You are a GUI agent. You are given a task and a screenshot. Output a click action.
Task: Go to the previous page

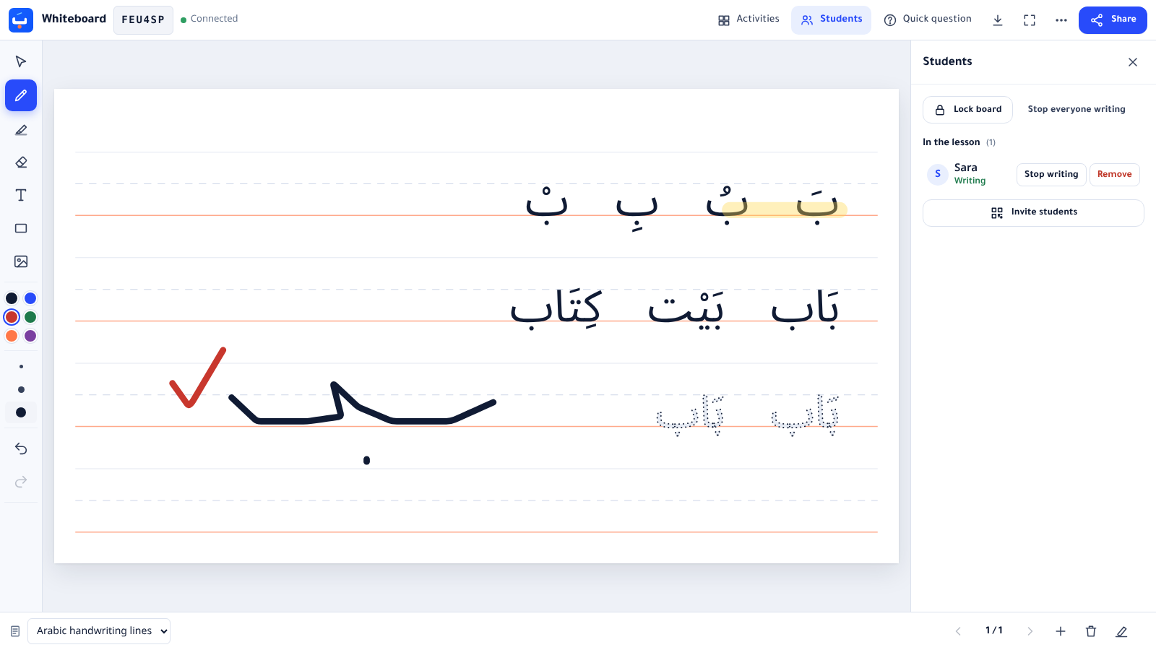tap(958, 631)
